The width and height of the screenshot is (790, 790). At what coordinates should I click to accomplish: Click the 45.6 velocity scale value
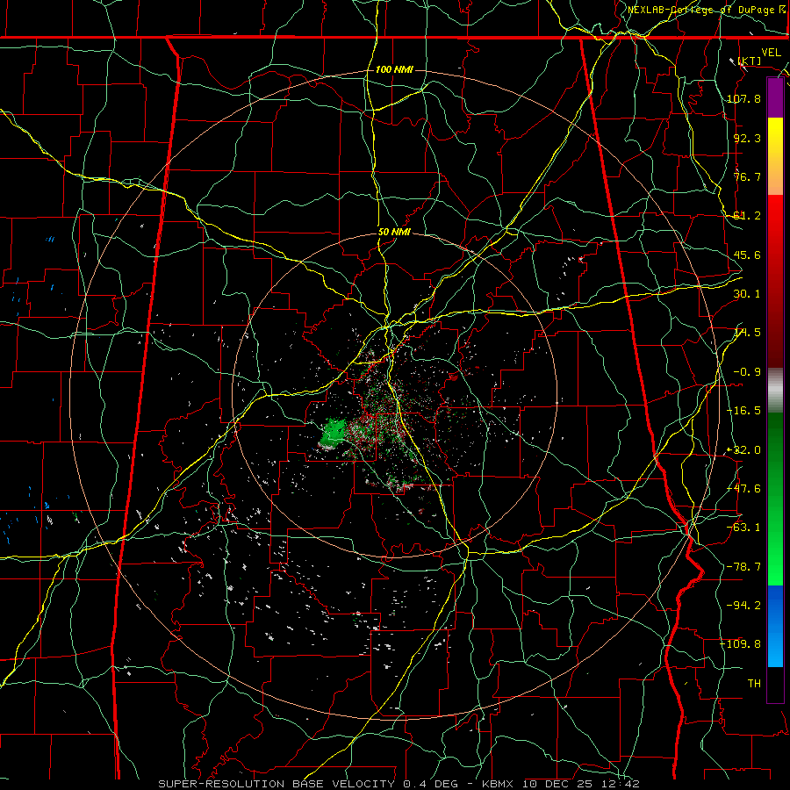point(747,255)
